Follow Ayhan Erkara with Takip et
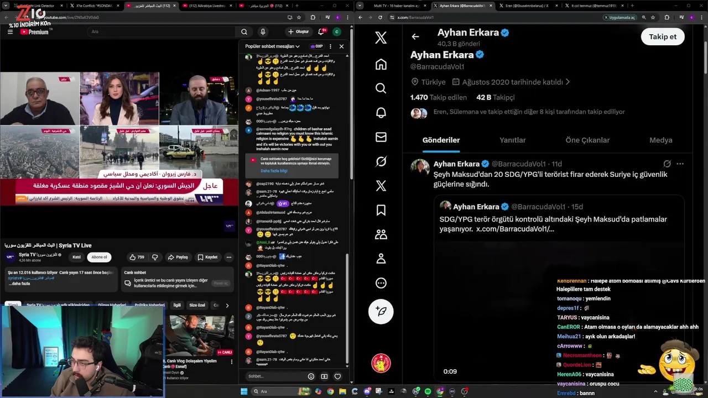Viewport: 708px width, 398px height. 663,36
